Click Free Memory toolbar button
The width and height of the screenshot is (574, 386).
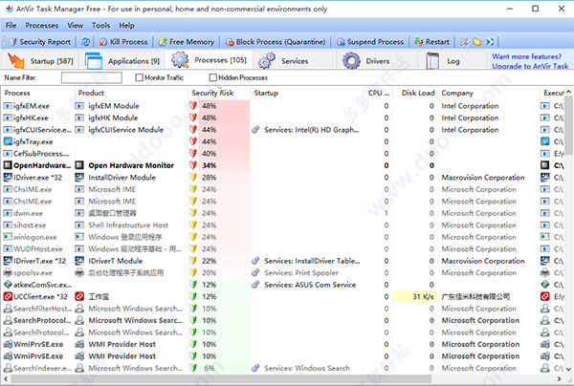pyautogui.click(x=187, y=42)
